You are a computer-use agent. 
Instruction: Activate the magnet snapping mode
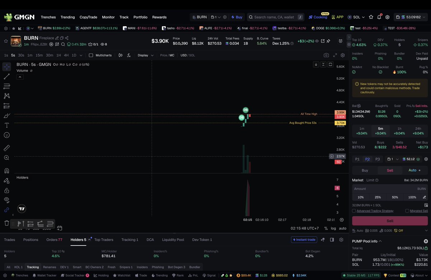click(6, 171)
